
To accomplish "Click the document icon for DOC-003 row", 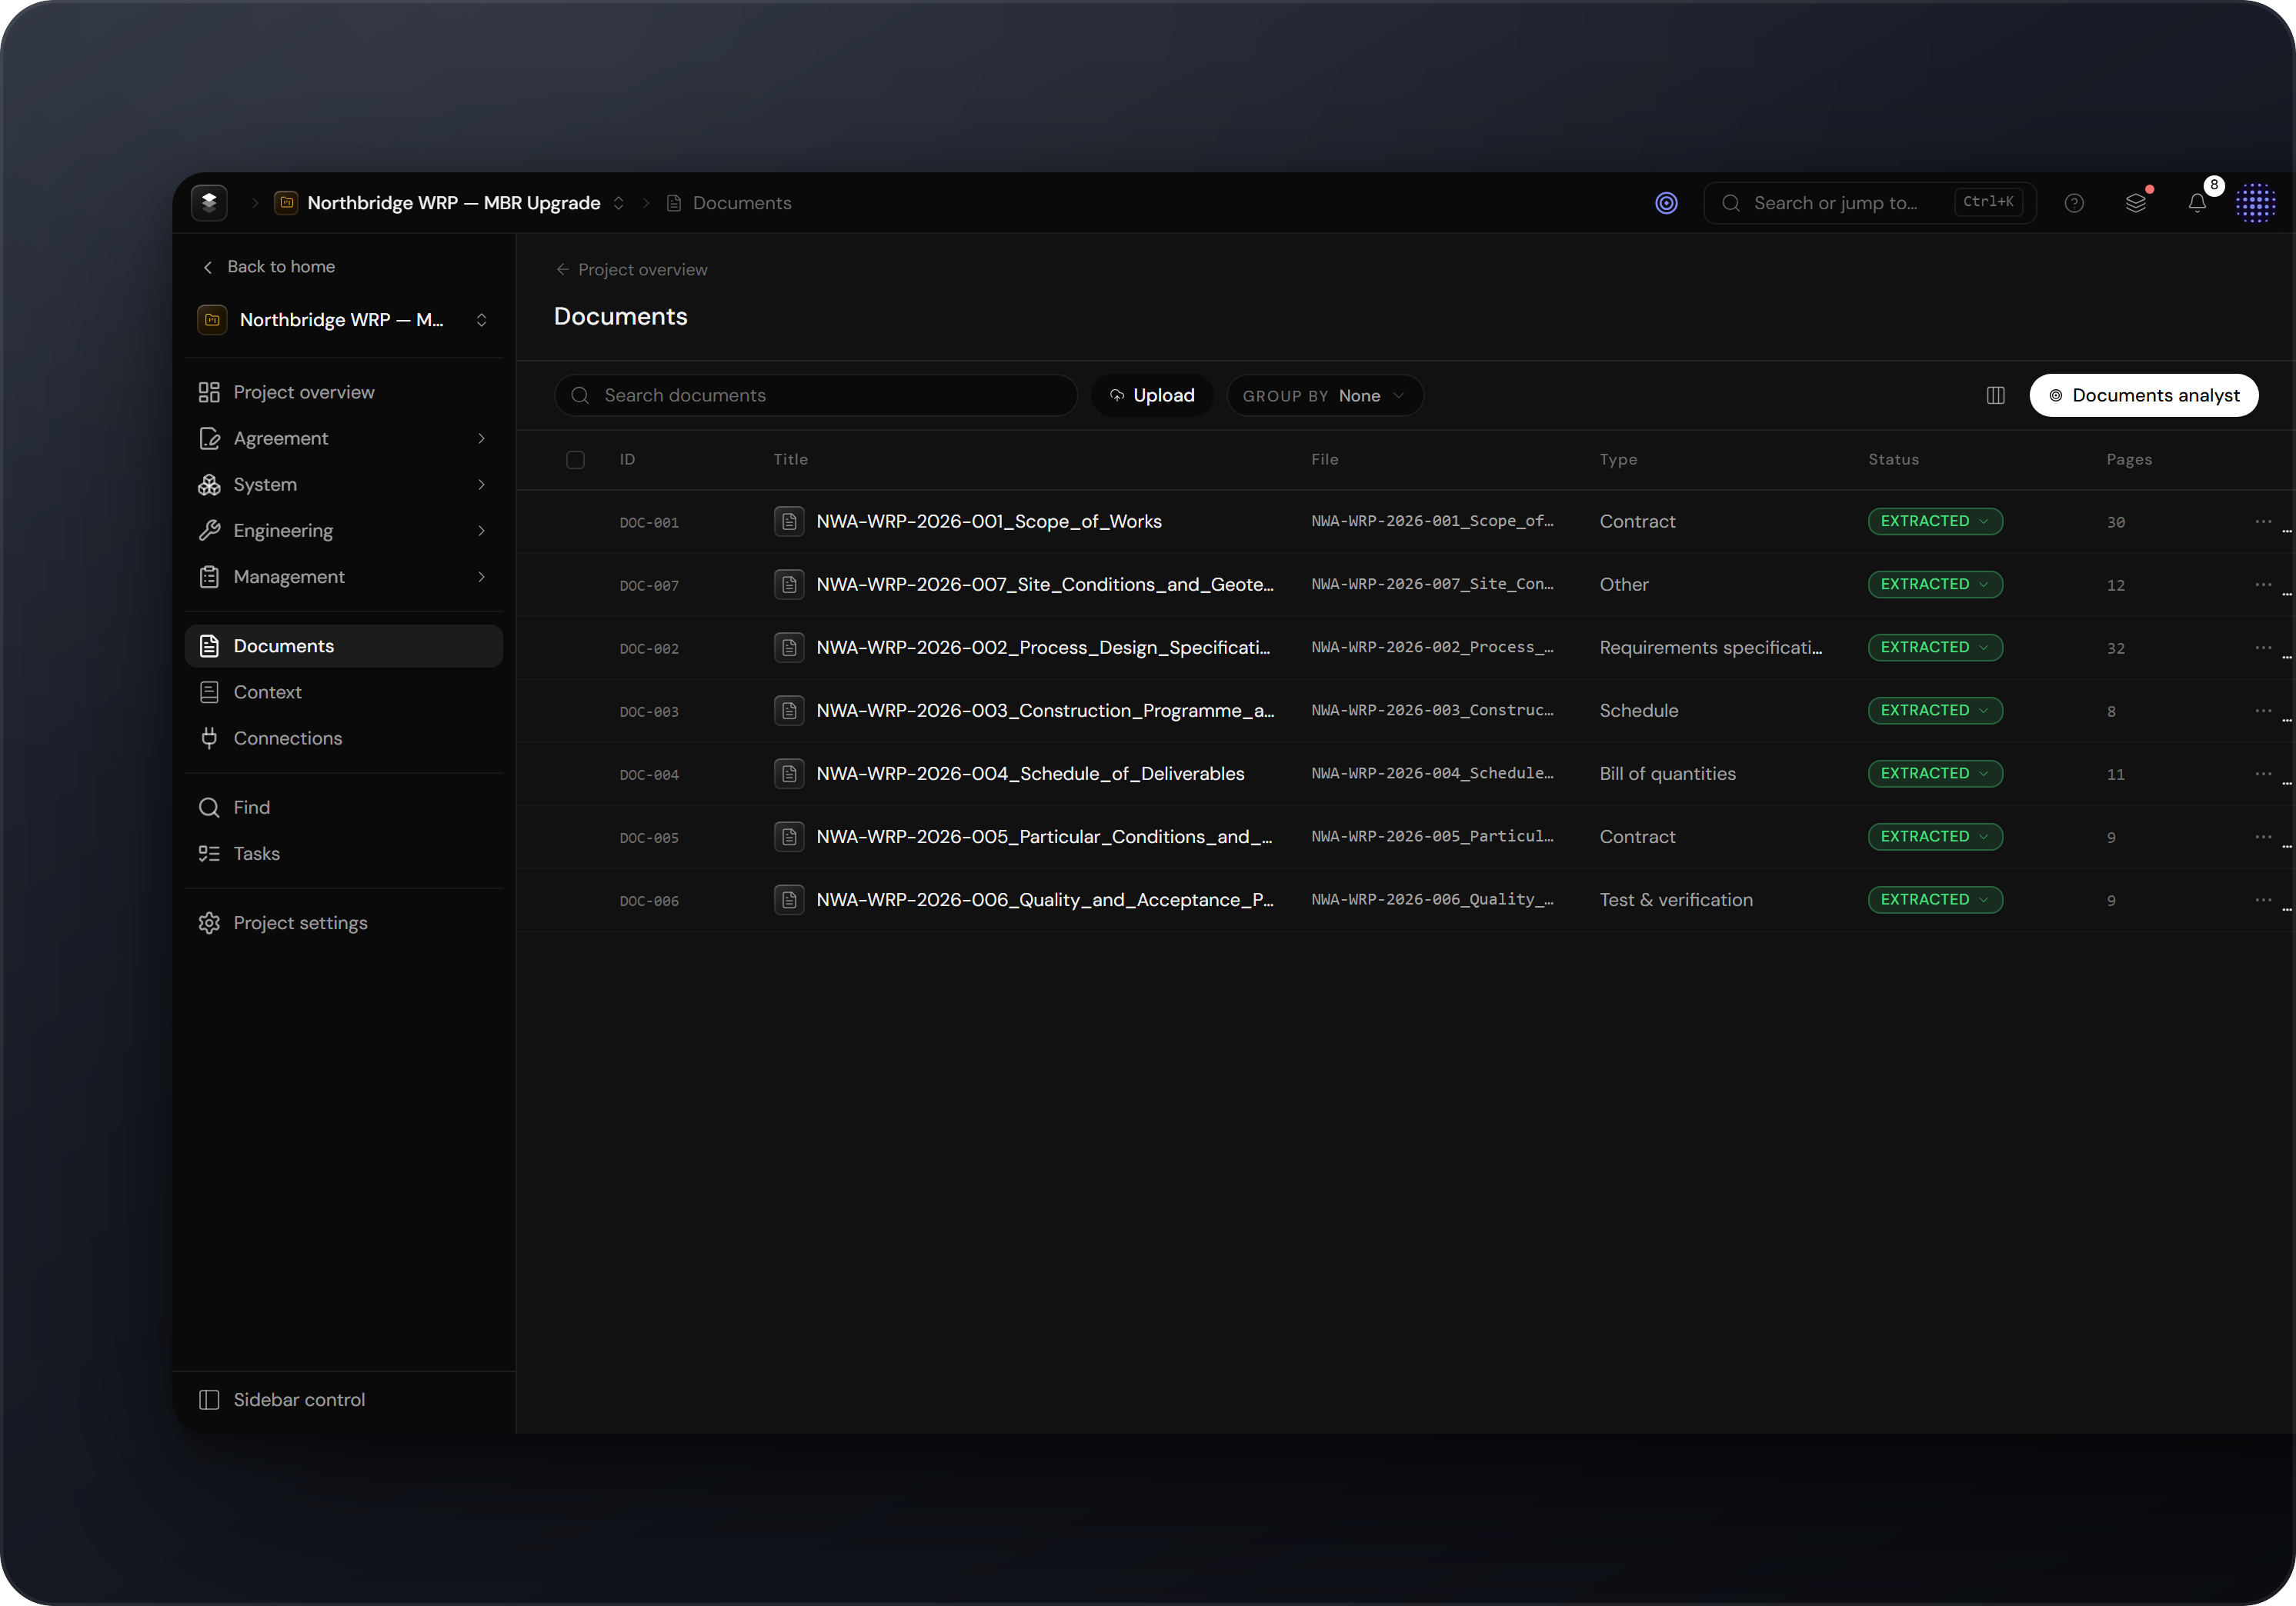I will pyautogui.click(x=789, y=711).
